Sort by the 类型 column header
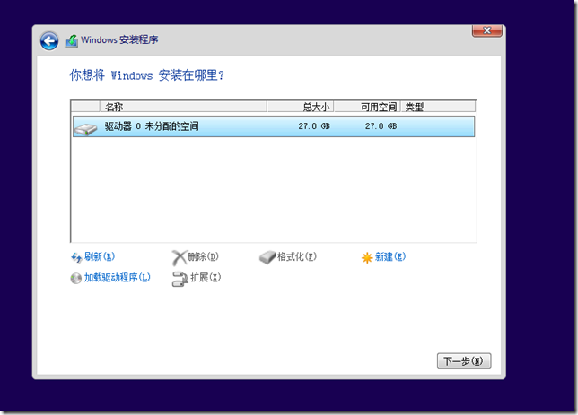This screenshot has width=578, height=415. pos(438,107)
